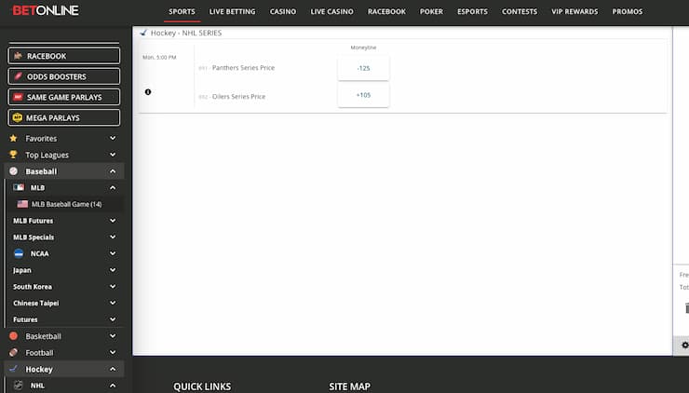Collapse the Hockey section

pyautogui.click(x=113, y=369)
